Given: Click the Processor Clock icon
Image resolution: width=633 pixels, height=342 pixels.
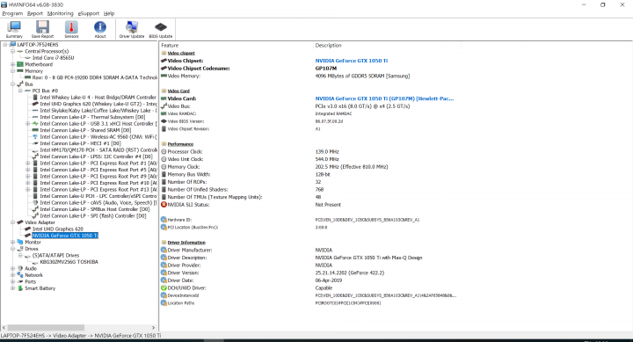Looking at the screenshot, I should [x=164, y=152].
